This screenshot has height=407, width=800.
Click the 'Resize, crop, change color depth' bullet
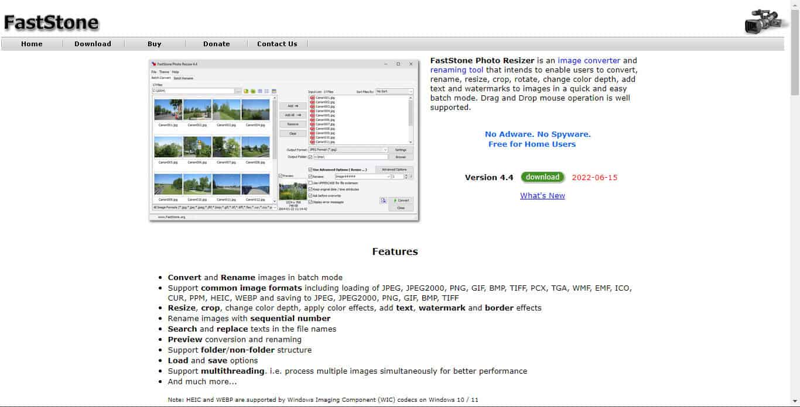click(x=354, y=308)
